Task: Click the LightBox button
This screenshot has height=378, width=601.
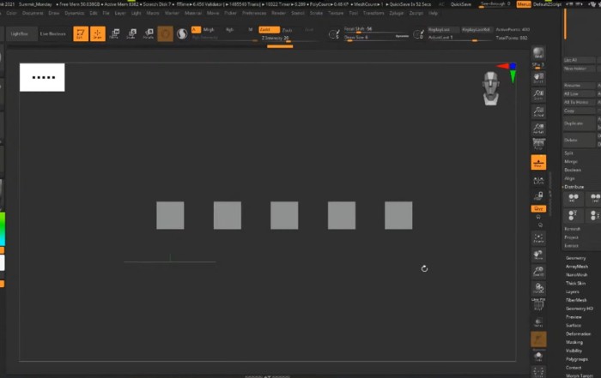Action: tap(18, 33)
